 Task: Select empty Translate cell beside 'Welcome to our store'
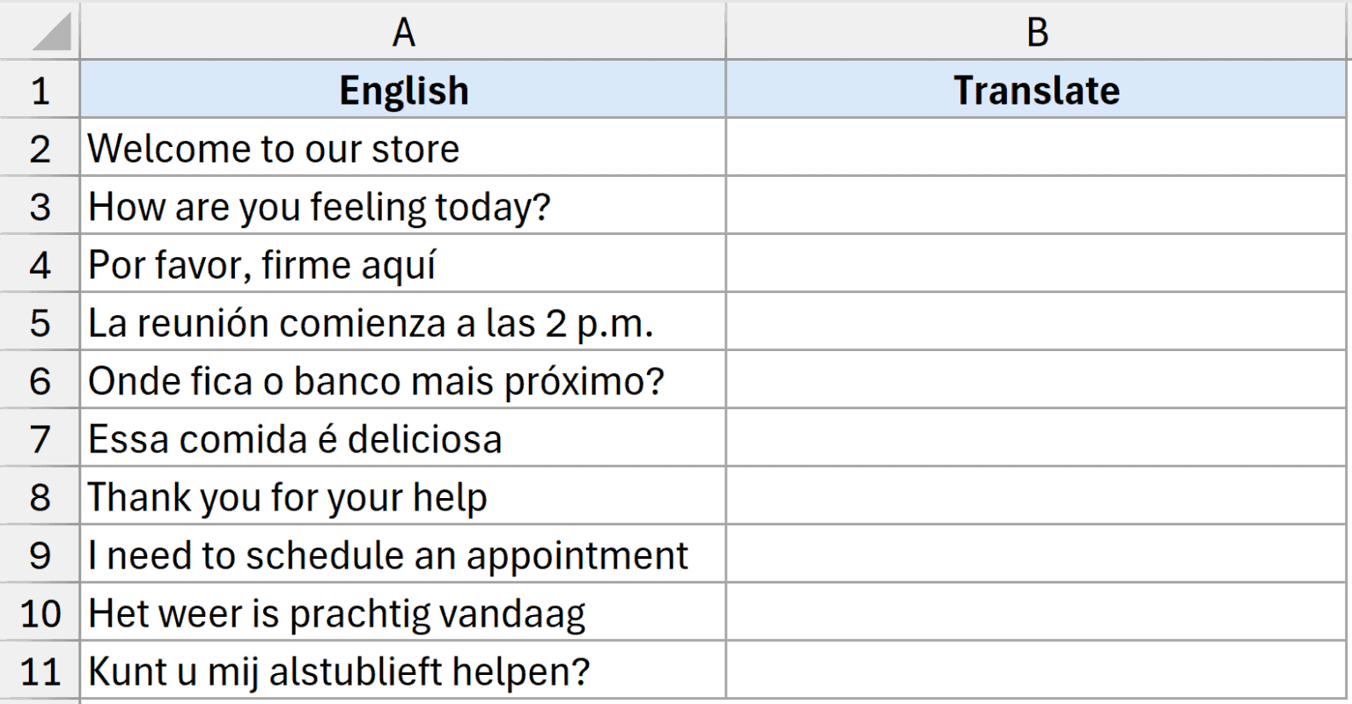(1037, 148)
